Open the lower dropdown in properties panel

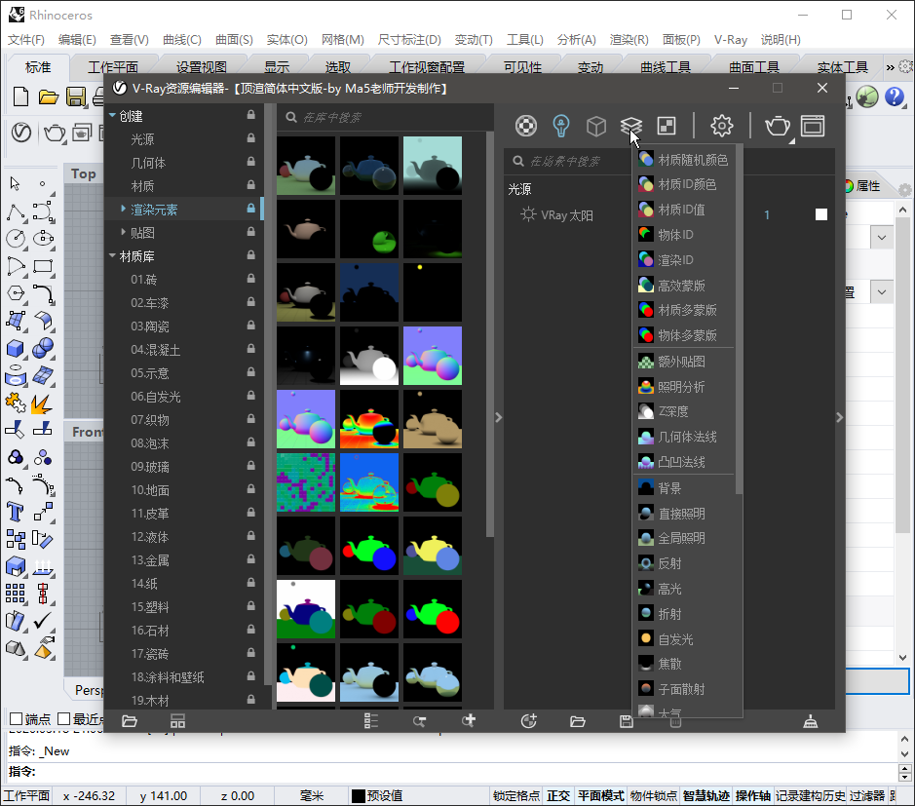click(882, 291)
